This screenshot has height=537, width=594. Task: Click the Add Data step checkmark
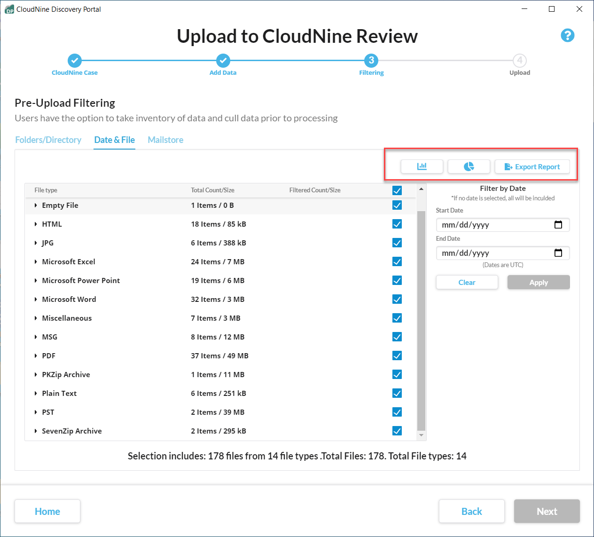click(x=223, y=60)
